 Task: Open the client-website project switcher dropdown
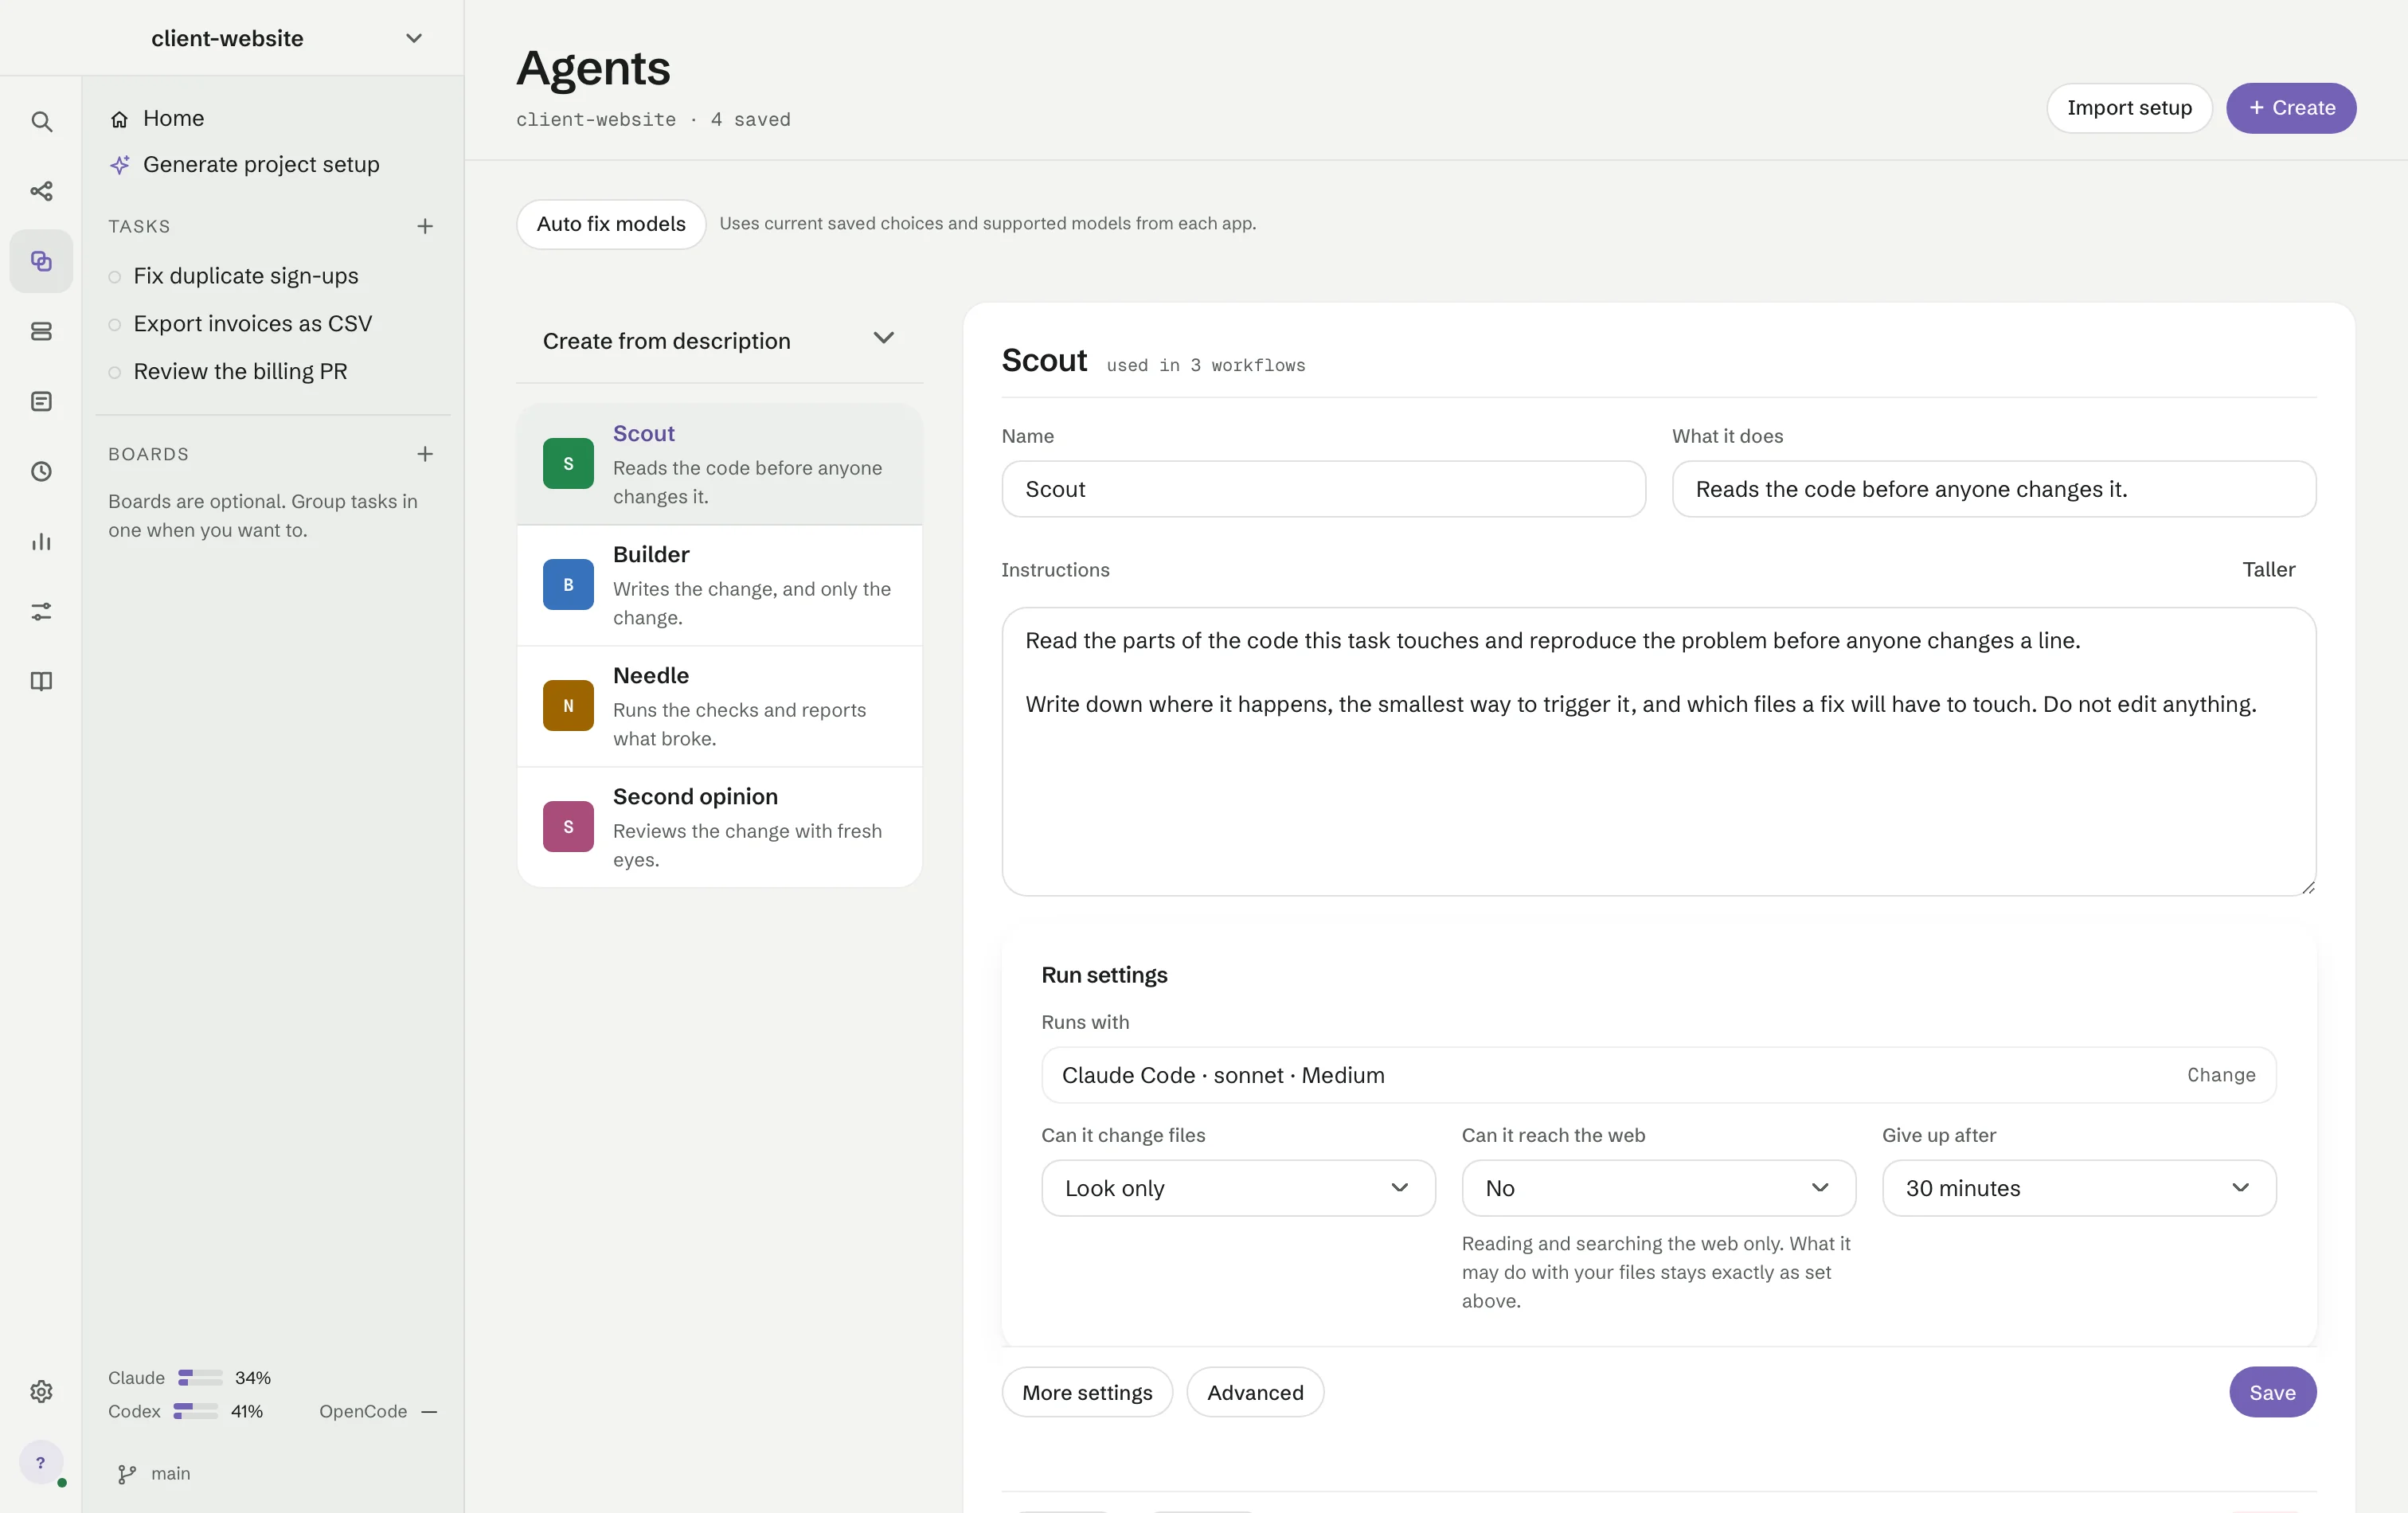(x=232, y=38)
